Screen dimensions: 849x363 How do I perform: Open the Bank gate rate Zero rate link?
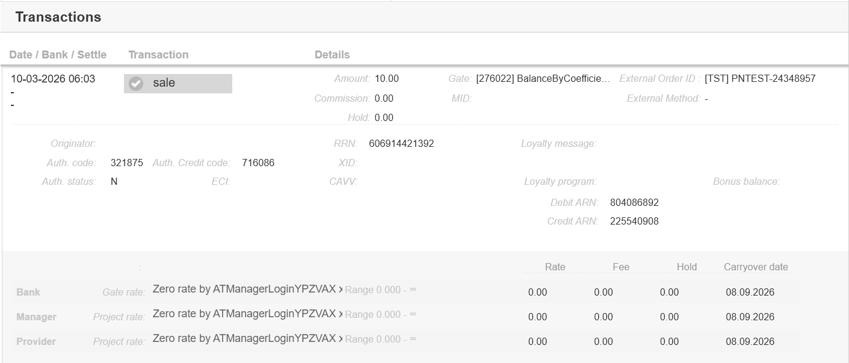pyautogui.click(x=247, y=289)
